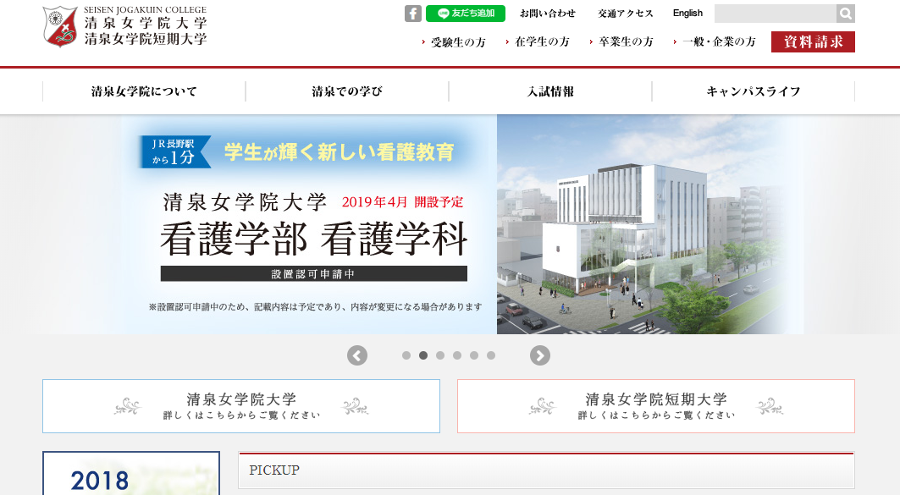Go to previous slide with left arrow
900x495 pixels.
click(x=357, y=356)
